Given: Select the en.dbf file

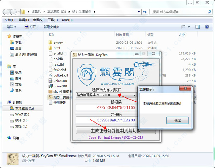Looking at the screenshot, I should (56, 53).
